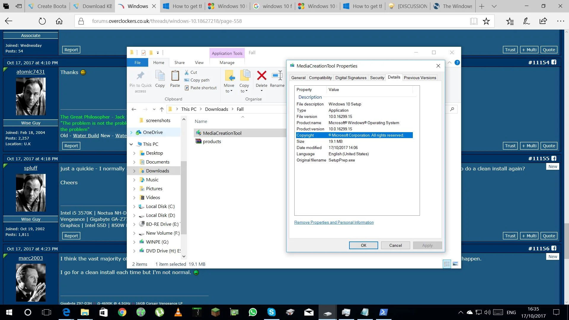Click the Copy icon in Clipboard group
Image resolution: width=569 pixels, height=320 pixels.
160,76
